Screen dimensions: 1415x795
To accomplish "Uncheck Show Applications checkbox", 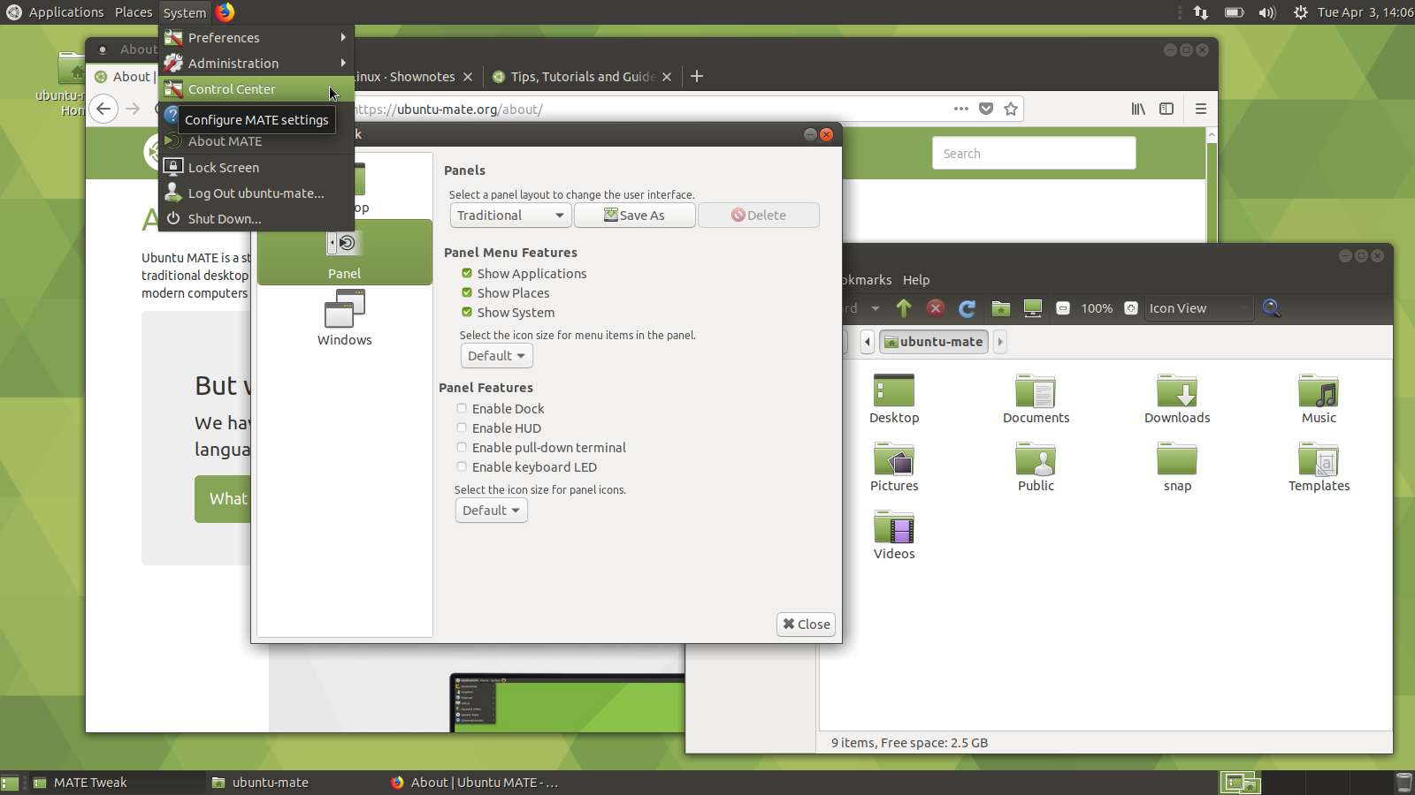I will tap(467, 273).
